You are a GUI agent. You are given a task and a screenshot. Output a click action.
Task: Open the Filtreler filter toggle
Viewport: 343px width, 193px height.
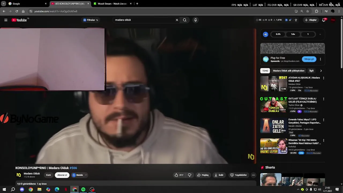(91, 20)
